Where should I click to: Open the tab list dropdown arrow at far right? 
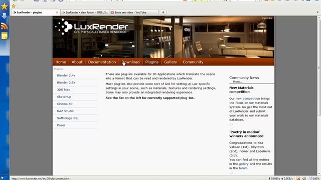click(x=317, y=12)
